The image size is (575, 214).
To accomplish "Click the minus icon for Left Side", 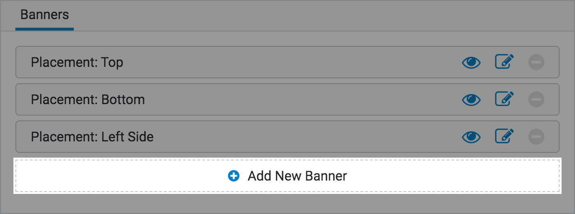I will [536, 137].
